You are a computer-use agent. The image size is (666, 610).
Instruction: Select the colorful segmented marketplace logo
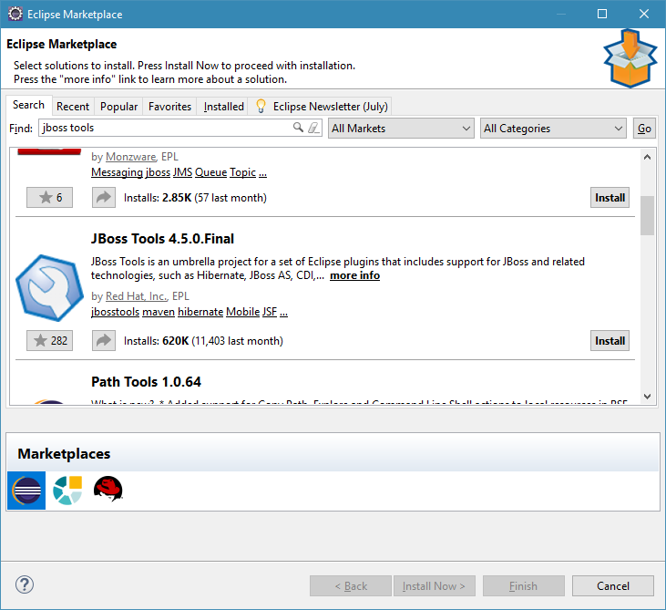[67, 491]
